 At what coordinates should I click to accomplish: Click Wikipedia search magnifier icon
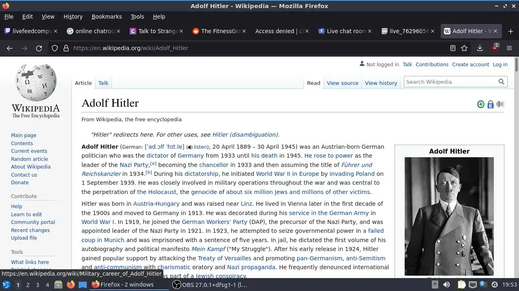[502, 82]
